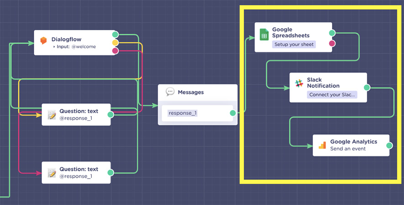Click Dialogflow's pink output connector dot
Image resolution: width=404 pixels, height=205 pixels.
coord(115,51)
